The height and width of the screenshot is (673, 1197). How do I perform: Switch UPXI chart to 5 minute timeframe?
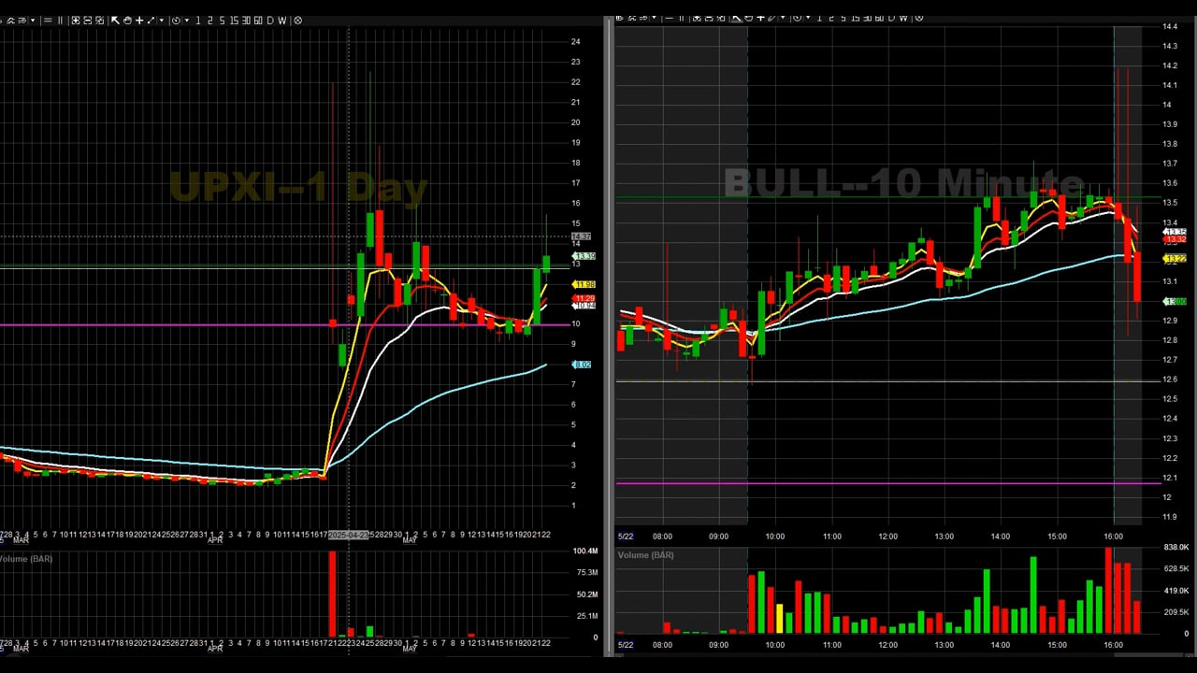pos(223,21)
